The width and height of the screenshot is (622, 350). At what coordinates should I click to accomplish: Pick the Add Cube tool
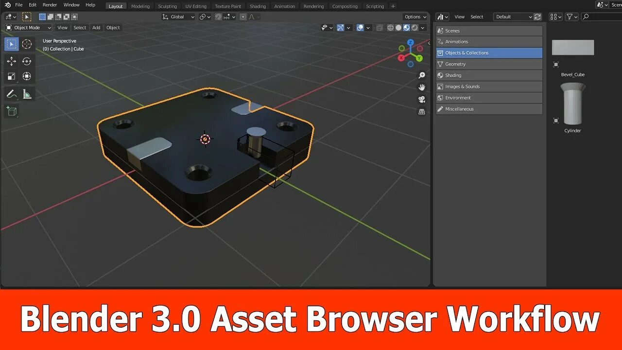[x=12, y=112]
